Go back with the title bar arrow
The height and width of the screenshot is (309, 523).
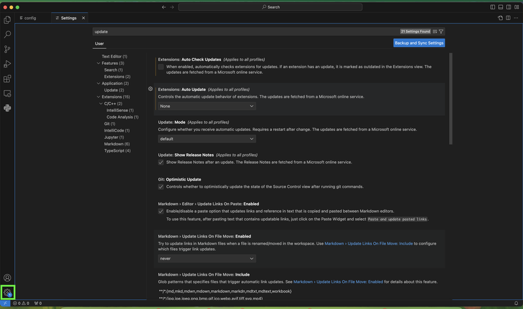pos(164,7)
